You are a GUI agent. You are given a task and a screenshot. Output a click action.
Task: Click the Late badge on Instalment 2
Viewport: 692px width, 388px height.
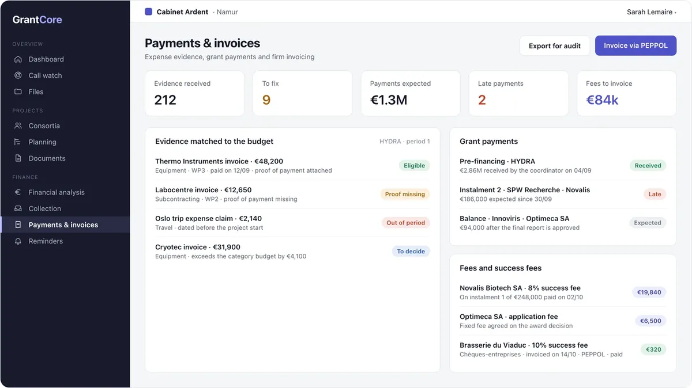point(655,194)
